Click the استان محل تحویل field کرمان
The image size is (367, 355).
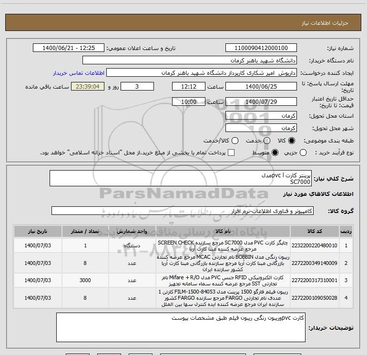click(261, 116)
